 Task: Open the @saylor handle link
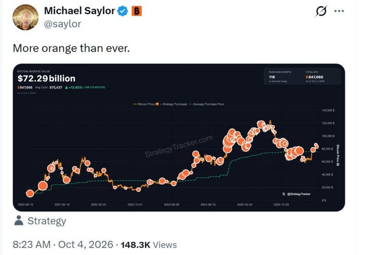tap(62, 24)
